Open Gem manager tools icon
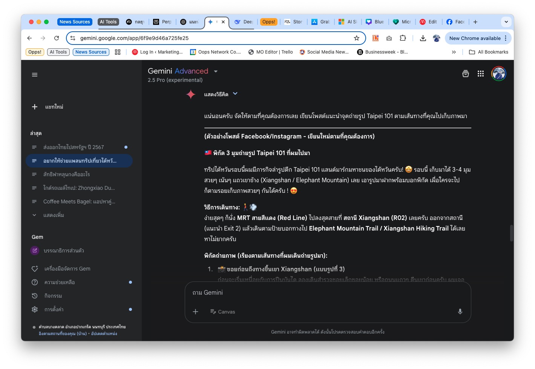 (35, 269)
